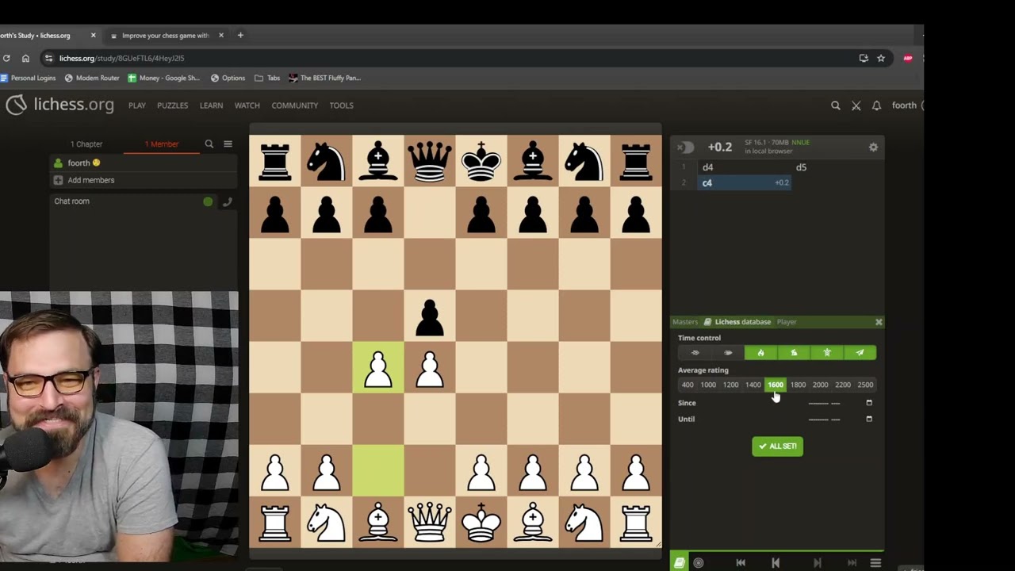This screenshot has width=1015, height=571.
Task: Toggle UltraBullet time control filter
Action: click(695, 353)
